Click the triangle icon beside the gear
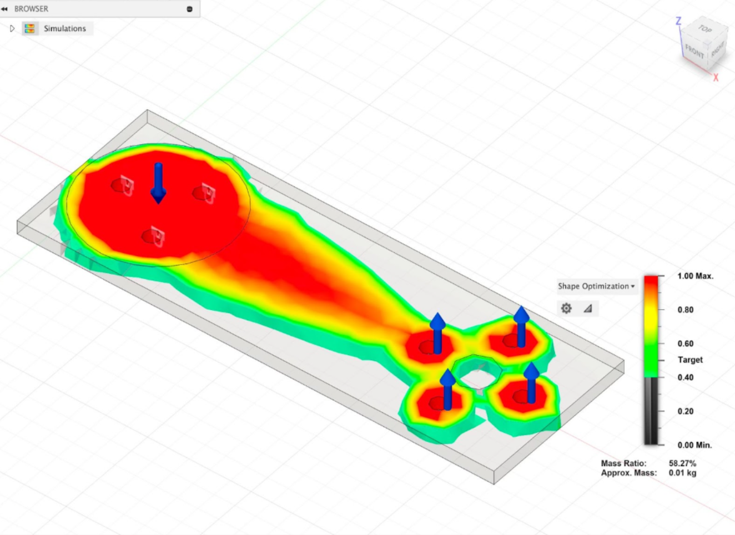Image resolution: width=735 pixels, height=535 pixels. (x=588, y=308)
